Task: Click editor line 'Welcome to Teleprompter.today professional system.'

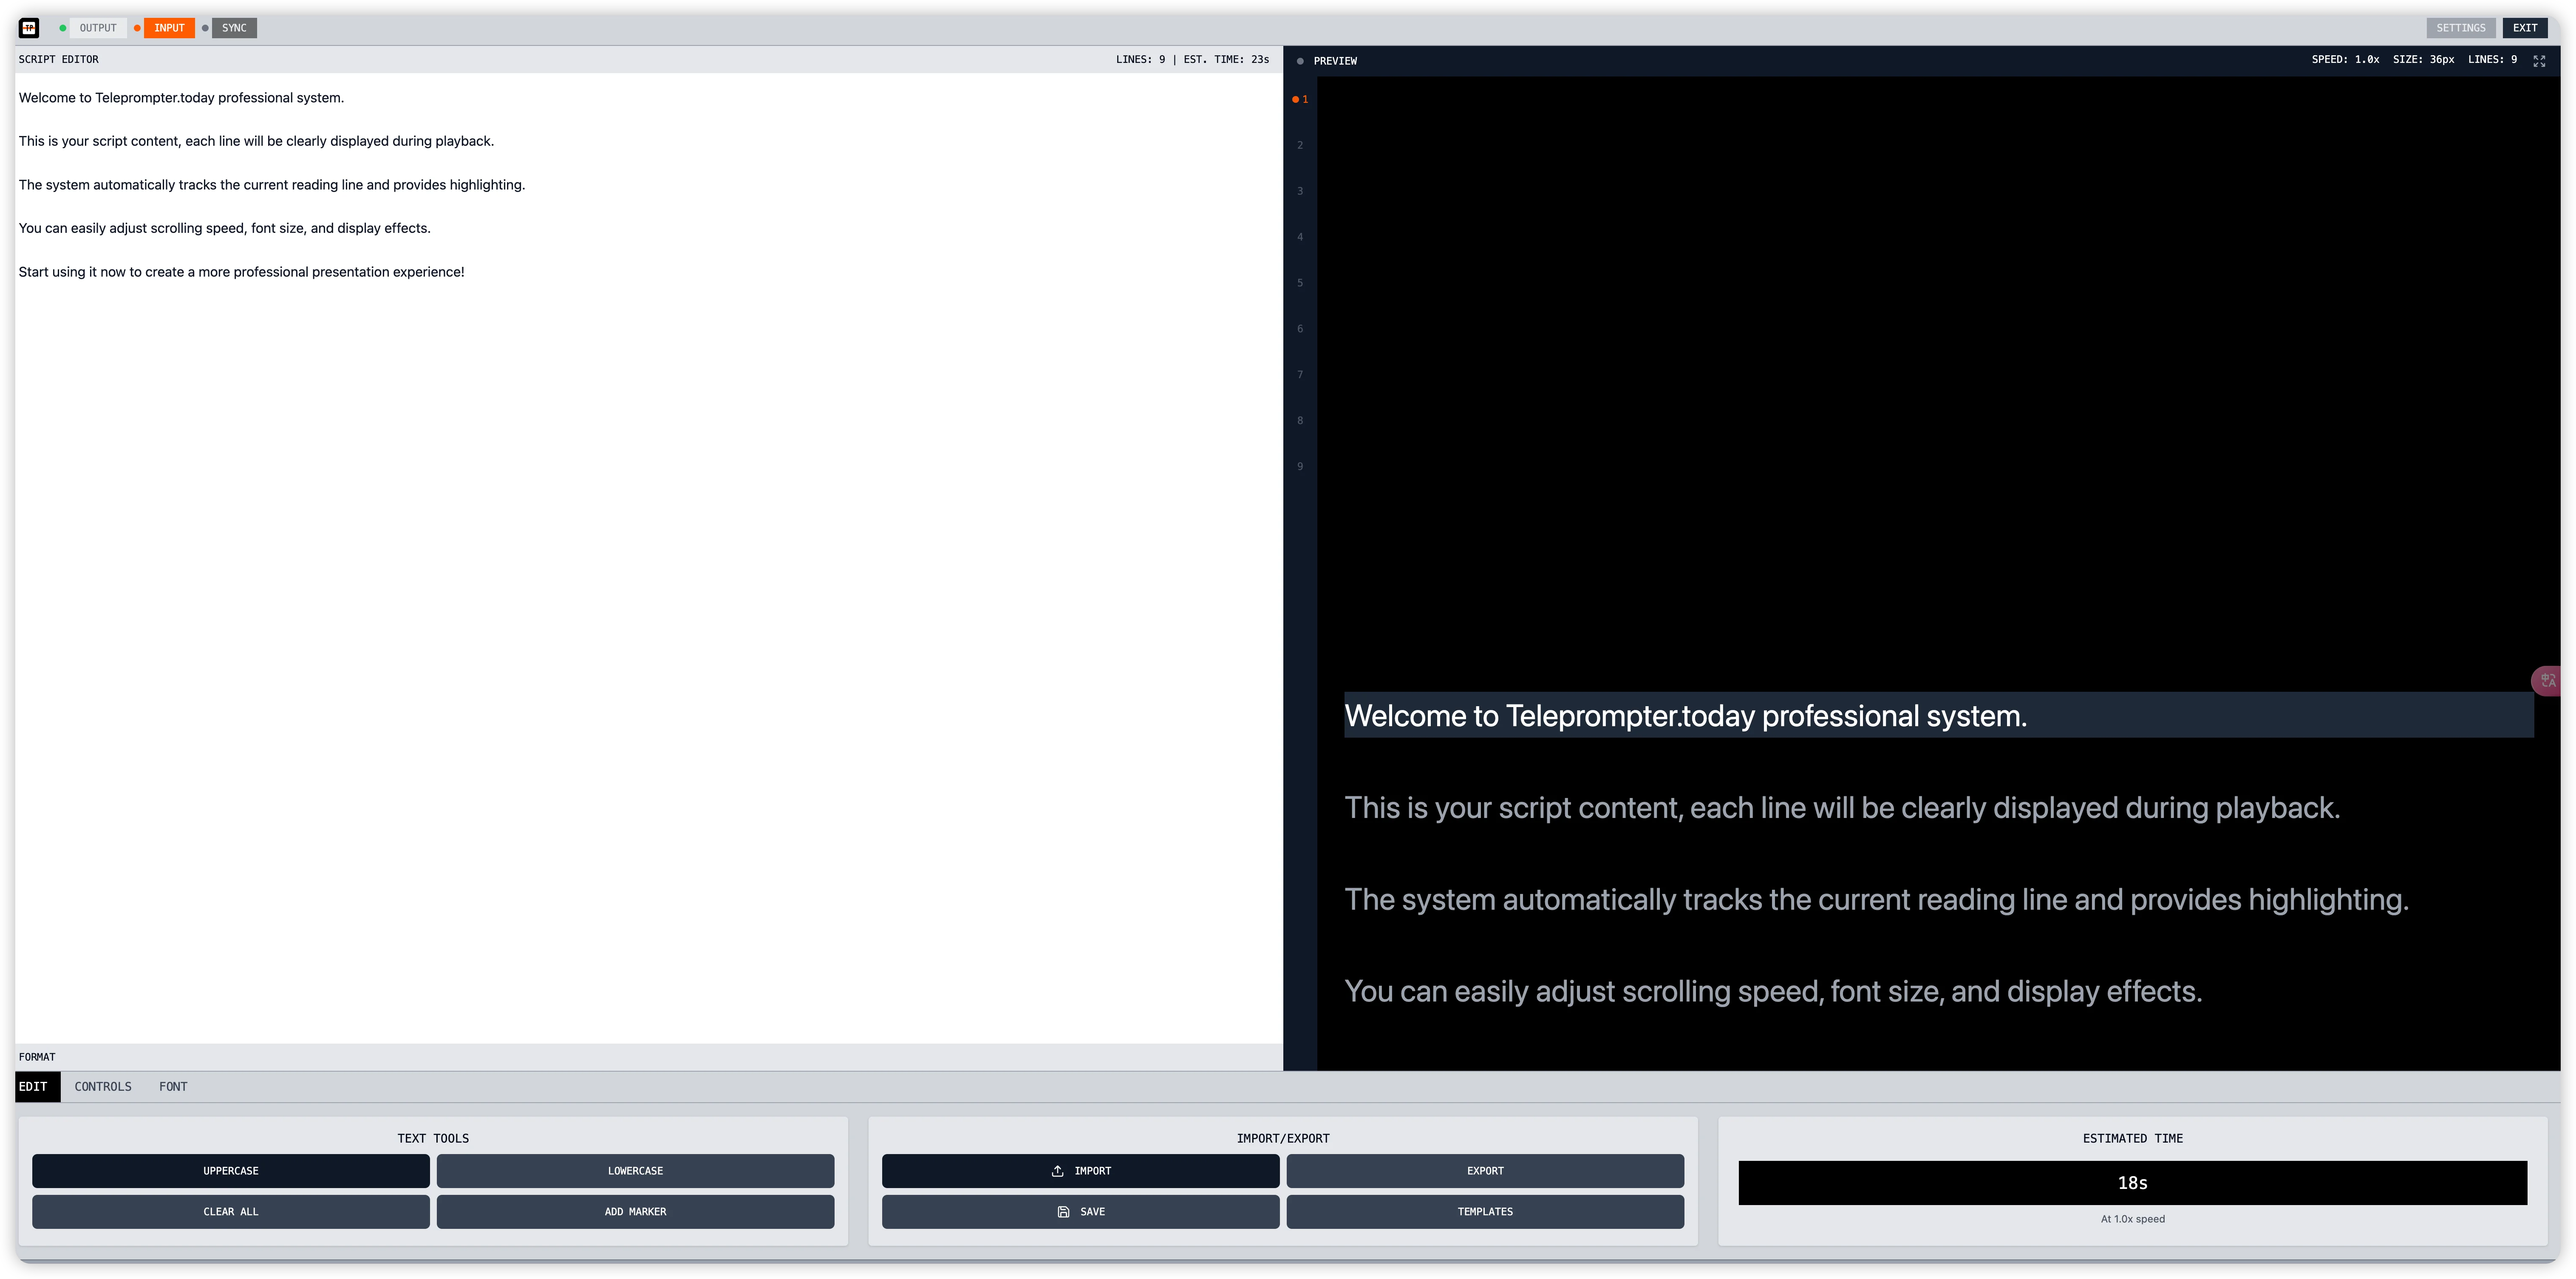Action: pyautogui.click(x=181, y=98)
